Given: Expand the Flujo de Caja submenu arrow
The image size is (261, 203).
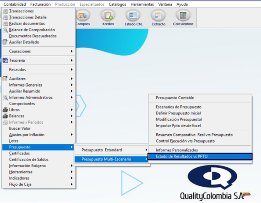Looking at the screenshot, I should (x=72, y=184).
